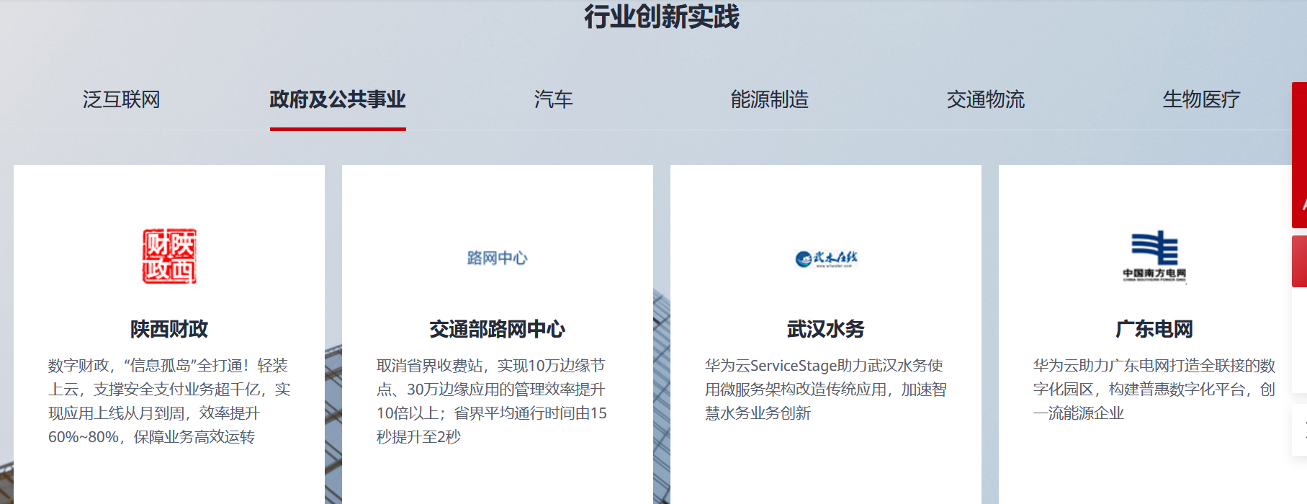The image size is (1307, 504).
Task: Select the 政府及公共事业 tab
Action: click(338, 99)
